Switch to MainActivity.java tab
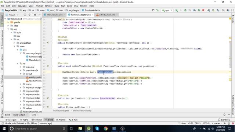235x132 pixels. click(55, 15)
